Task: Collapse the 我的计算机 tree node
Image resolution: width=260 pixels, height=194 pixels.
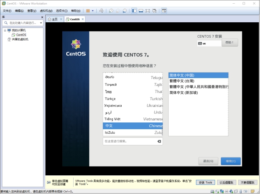Action: coord(5,30)
